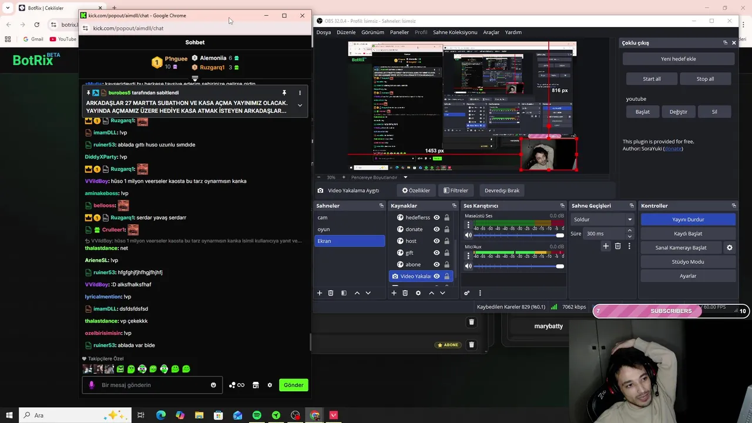Screen dimensions: 752x423
Task: Delete the selected scene in Sahneler panel
Action: click(x=331, y=293)
